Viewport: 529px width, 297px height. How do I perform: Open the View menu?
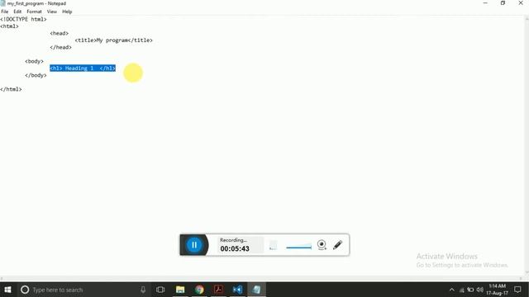(x=51, y=12)
